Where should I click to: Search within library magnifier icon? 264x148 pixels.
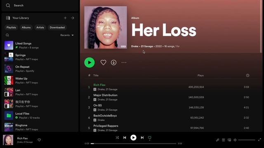click(x=7, y=35)
